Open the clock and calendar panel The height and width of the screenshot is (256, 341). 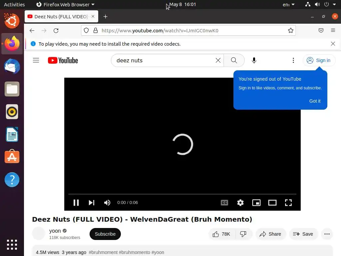coord(182,4)
